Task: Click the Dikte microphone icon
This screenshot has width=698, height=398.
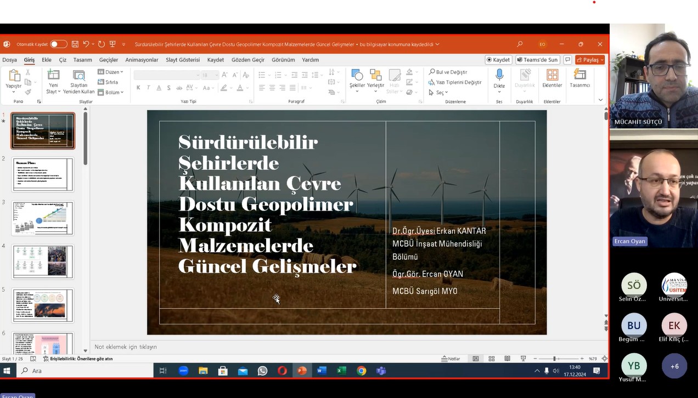Action: point(499,75)
